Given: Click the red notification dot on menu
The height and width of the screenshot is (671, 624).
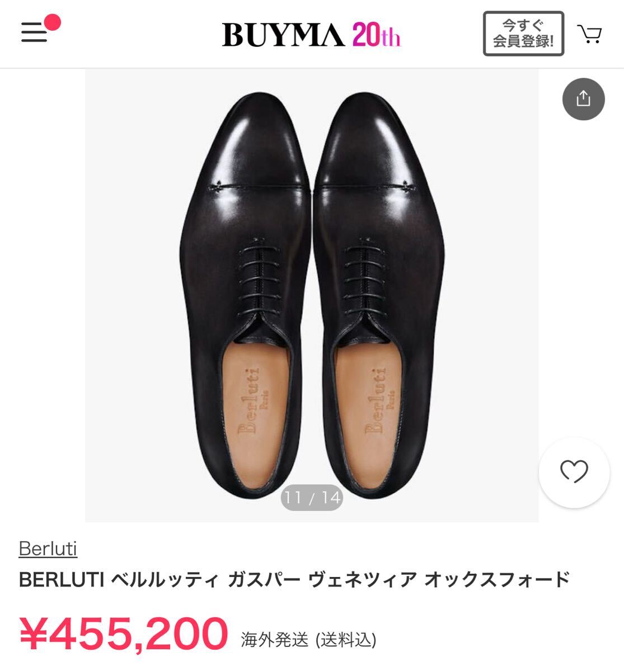Looking at the screenshot, I should 53,22.
